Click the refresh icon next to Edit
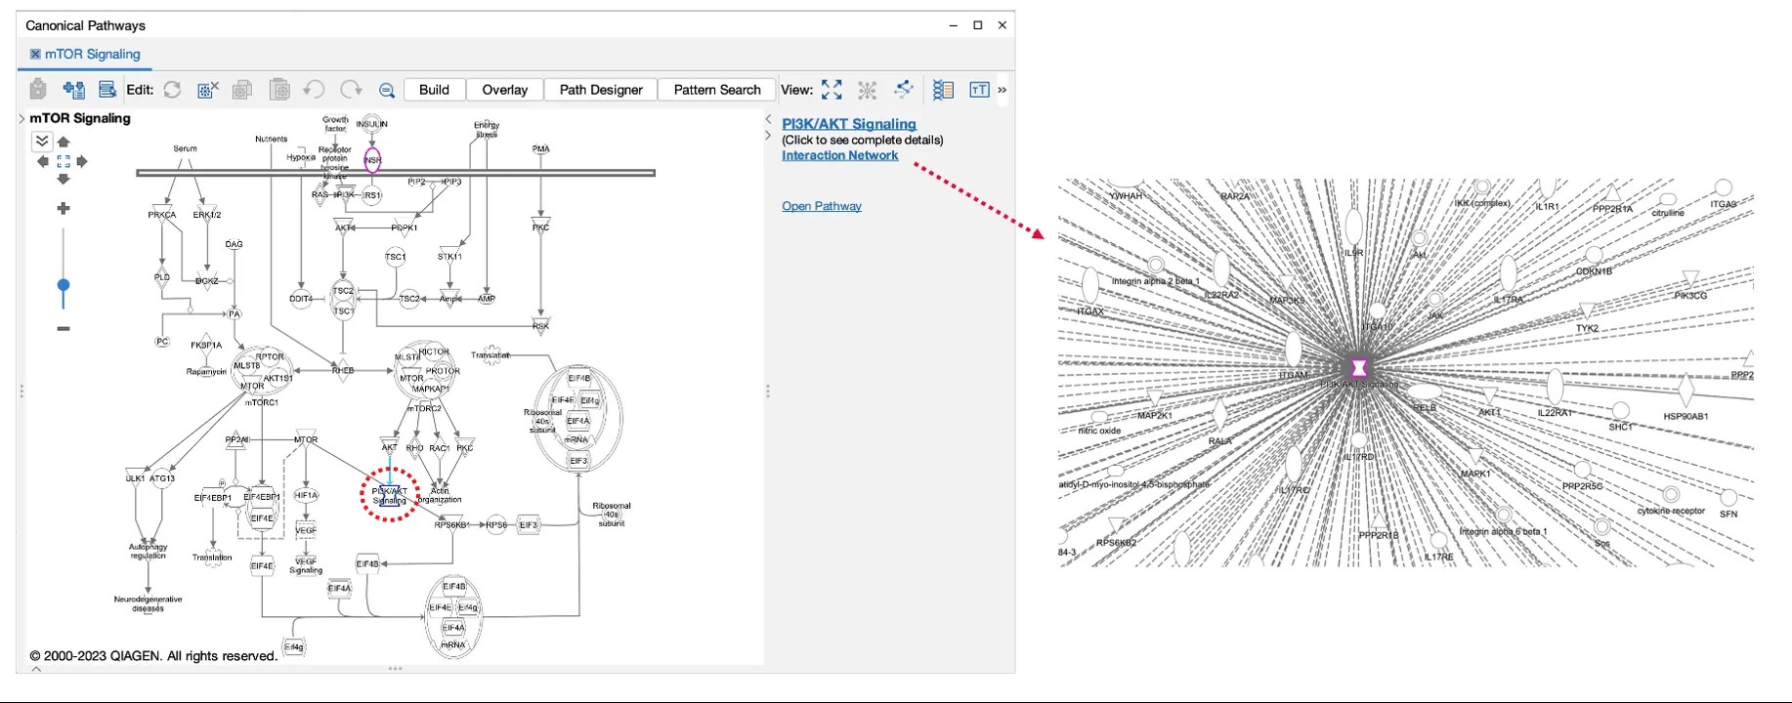The image size is (1792, 703). click(x=172, y=90)
